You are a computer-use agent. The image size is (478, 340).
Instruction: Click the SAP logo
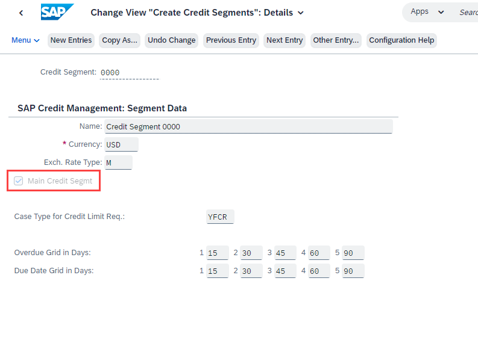click(x=57, y=12)
